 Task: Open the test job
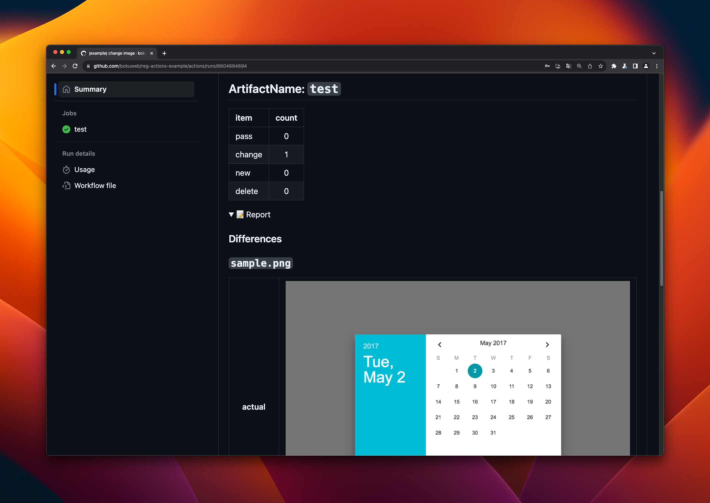80,129
